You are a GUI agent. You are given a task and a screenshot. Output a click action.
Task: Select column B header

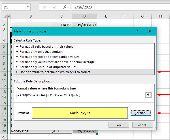pyautogui.click(x=31, y=16)
